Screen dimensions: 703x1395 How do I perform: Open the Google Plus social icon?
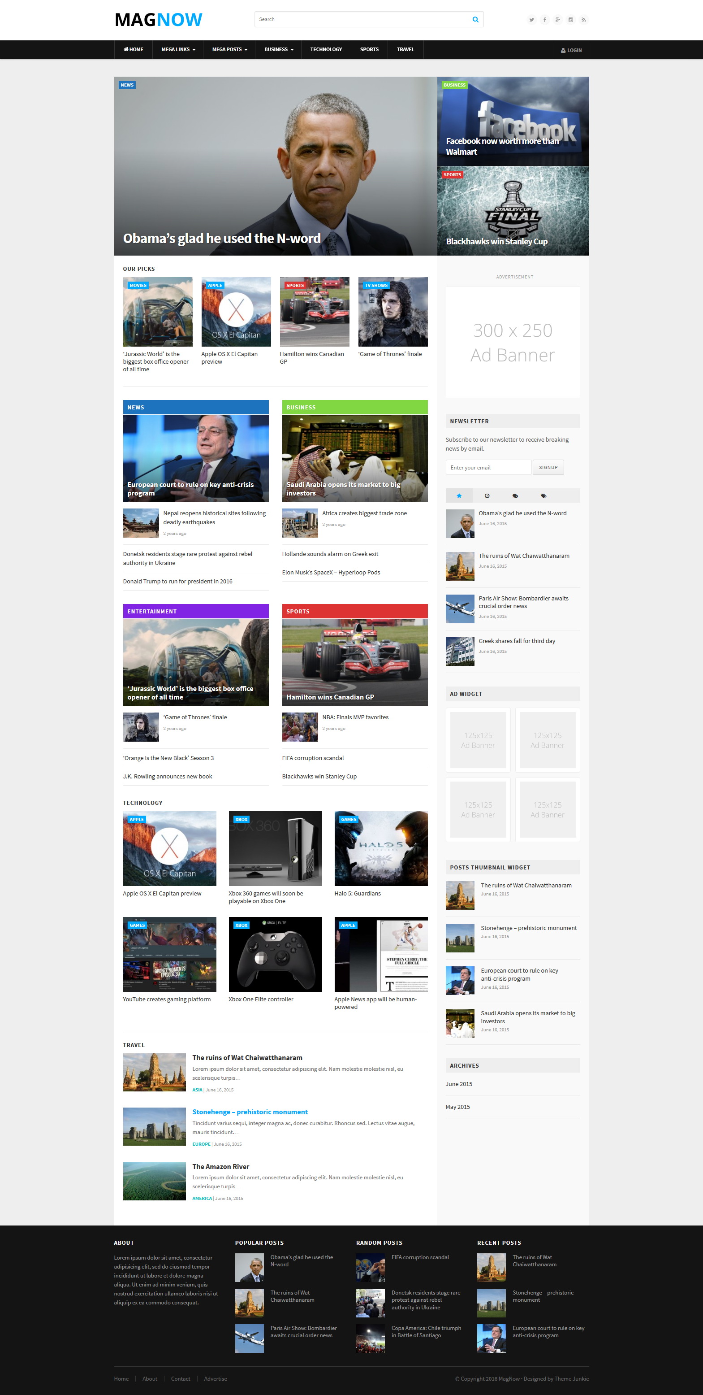557,19
